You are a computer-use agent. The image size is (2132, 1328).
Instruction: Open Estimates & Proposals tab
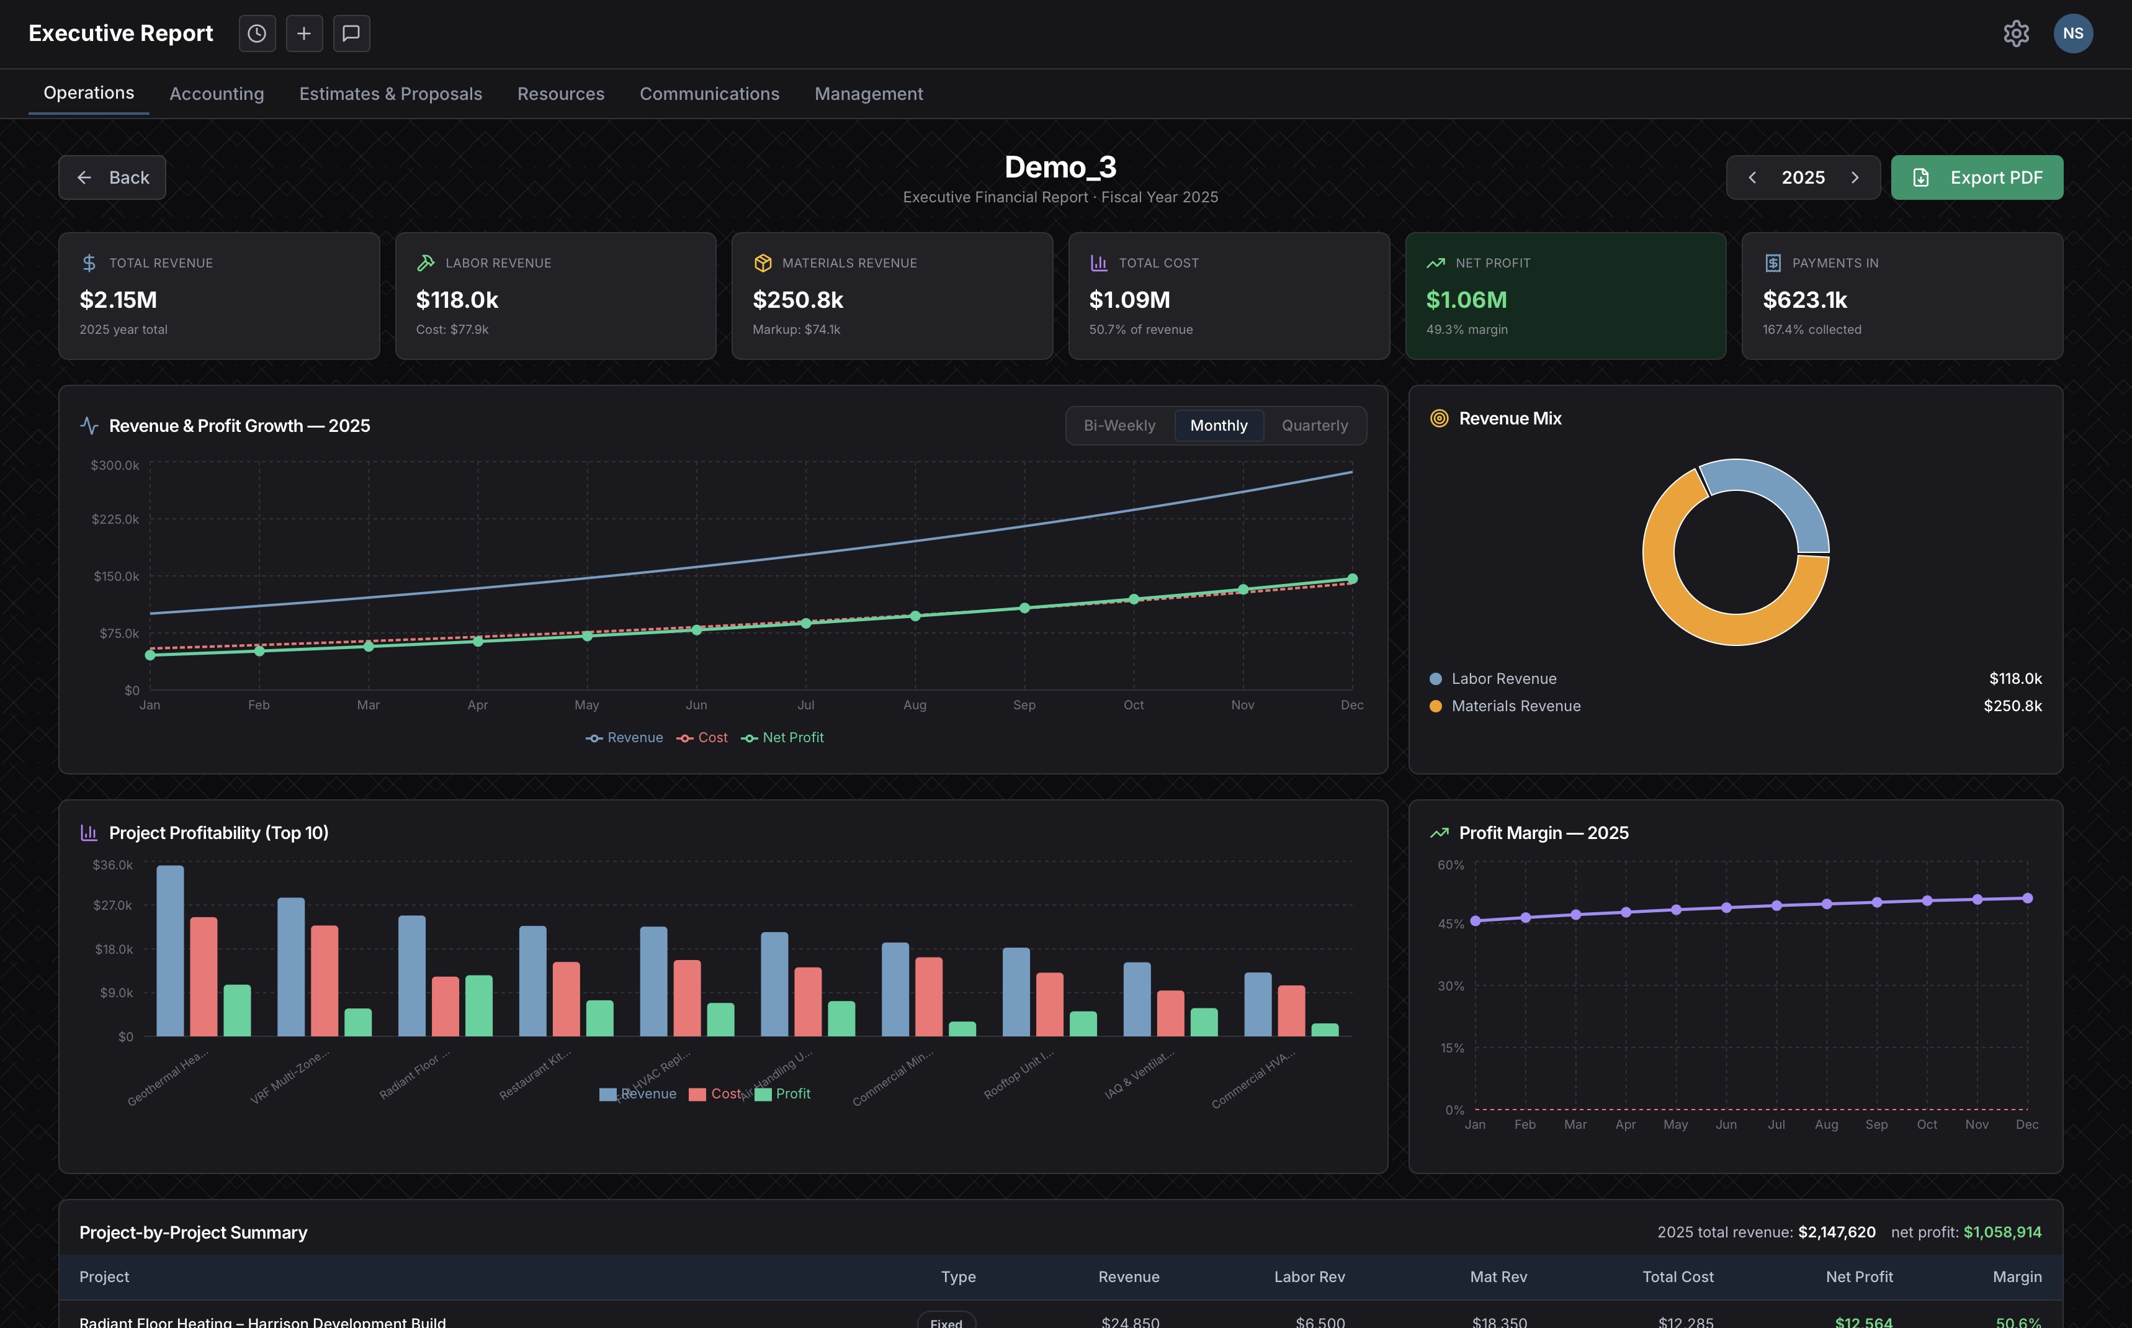tap(391, 93)
